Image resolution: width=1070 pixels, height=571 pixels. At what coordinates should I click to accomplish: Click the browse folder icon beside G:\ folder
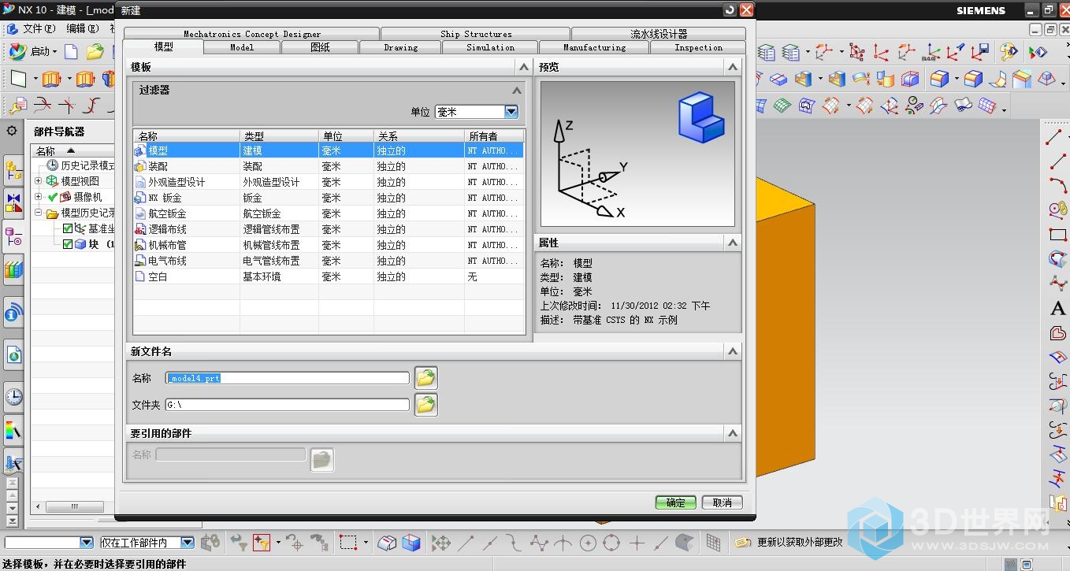[426, 405]
